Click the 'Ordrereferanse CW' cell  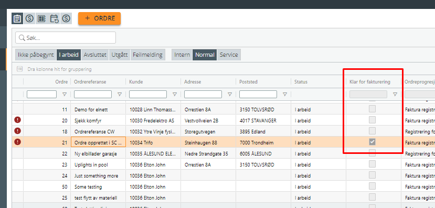[x=98, y=132]
